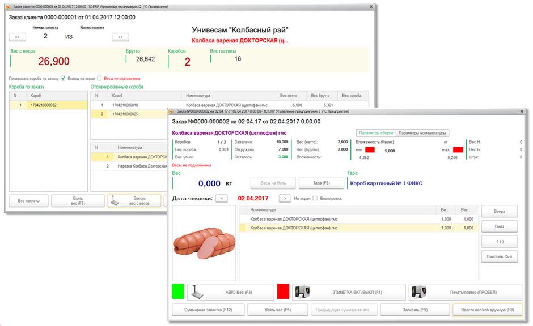Click the Вес короба column header

pos(352,96)
